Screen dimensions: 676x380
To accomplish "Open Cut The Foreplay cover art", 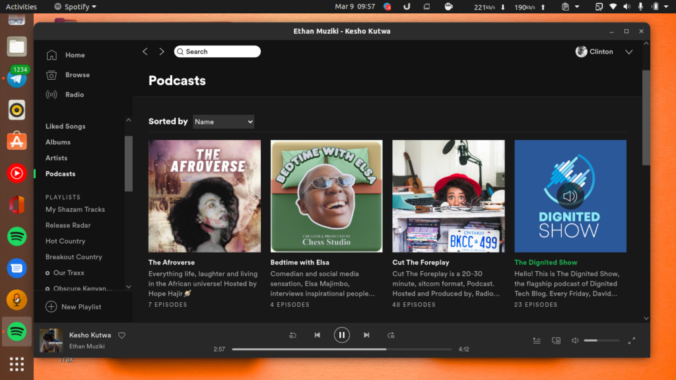I will coord(448,196).
